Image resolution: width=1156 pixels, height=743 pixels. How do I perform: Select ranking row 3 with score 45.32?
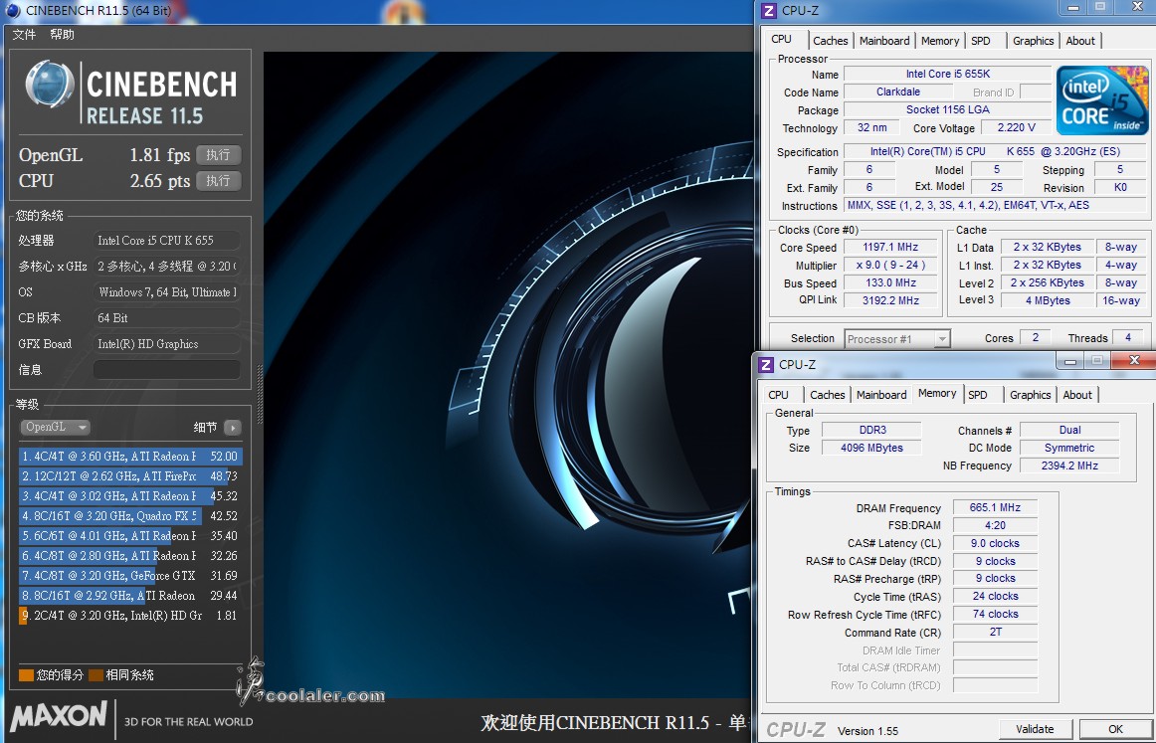(130, 496)
